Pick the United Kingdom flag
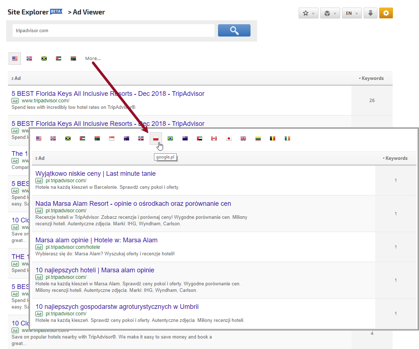 [243, 139]
